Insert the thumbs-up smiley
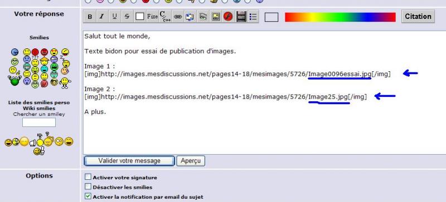Screen dimensions: 446x202 (x=39, y=151)
